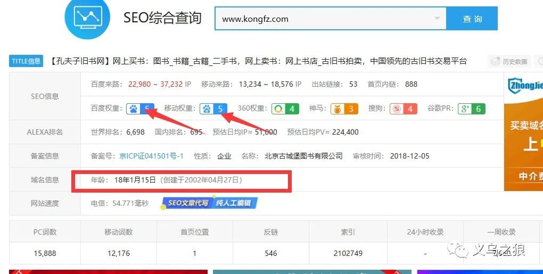Screen dimensions: 543x274
Task: Click the PC词数 value 15,888
Action: point(45,253)
